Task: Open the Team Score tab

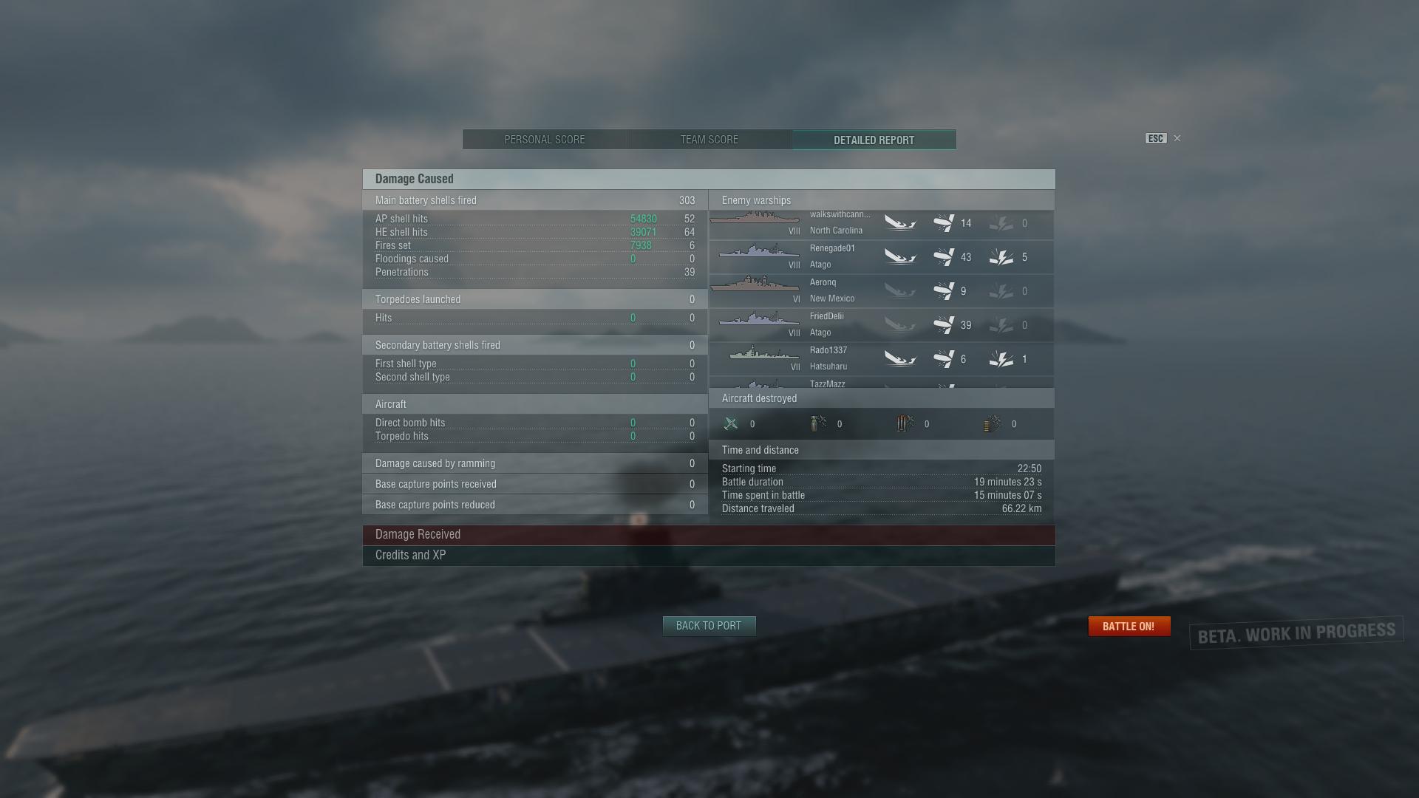Action: 709,140
